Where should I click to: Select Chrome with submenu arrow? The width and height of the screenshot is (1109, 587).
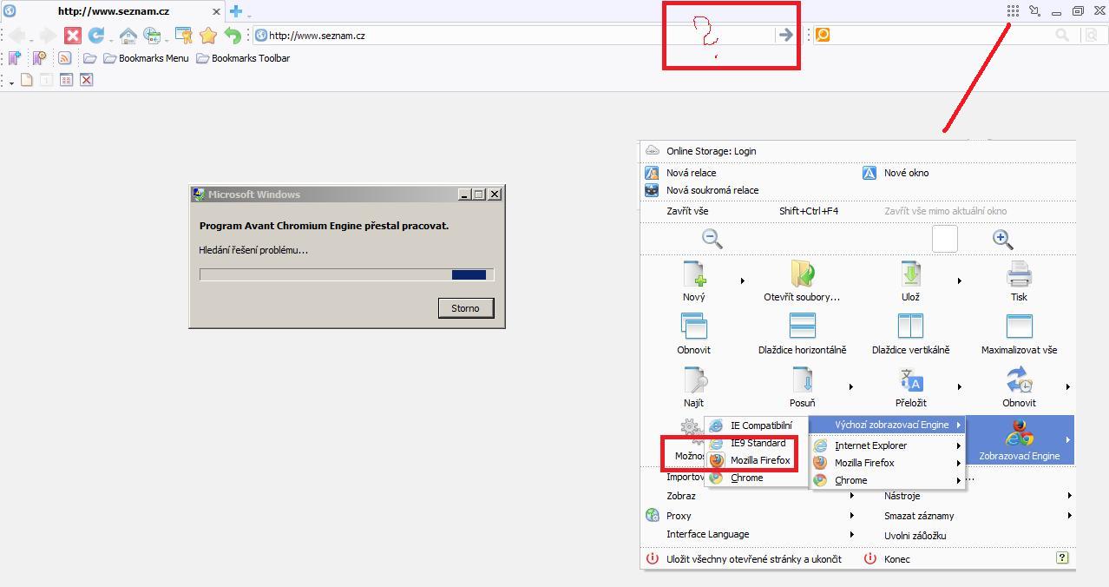889,480
